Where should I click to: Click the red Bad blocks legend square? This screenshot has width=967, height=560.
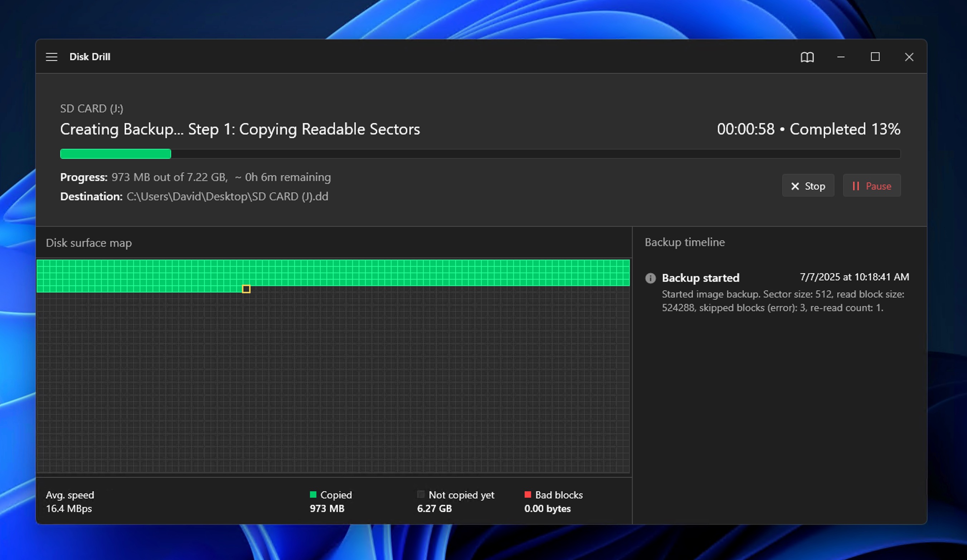[x=528, y=495]
